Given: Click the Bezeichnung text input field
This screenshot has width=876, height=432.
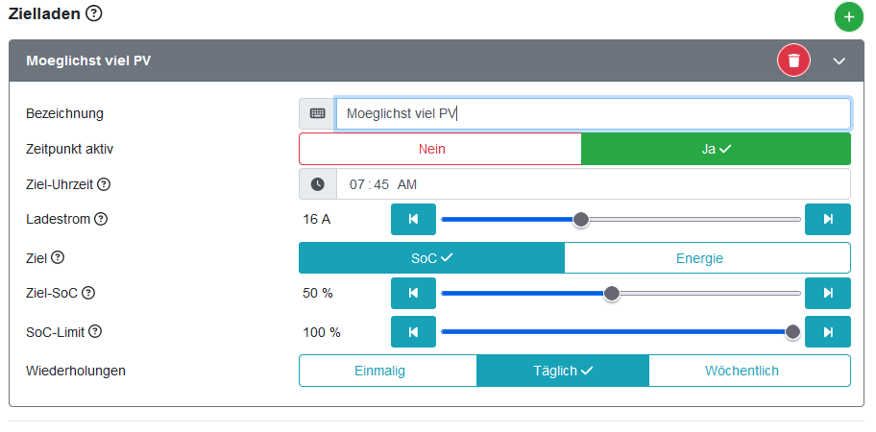Looking at the screenshot, I should click(593, 113).
